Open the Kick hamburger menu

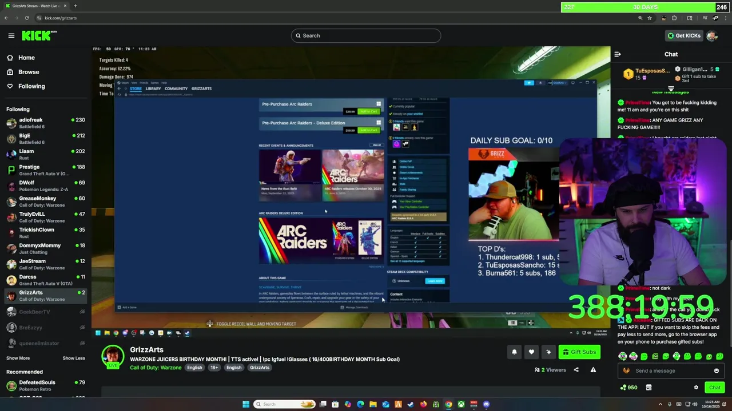pyautogui.click(x=11, y=35)
